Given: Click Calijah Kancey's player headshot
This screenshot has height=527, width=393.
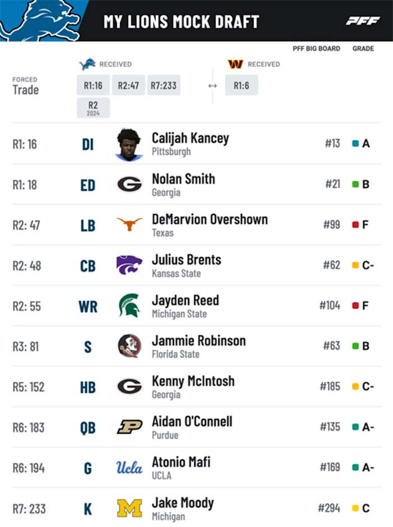Looking at the screenshot, I should pyautogui.click(x=130, y=144).
